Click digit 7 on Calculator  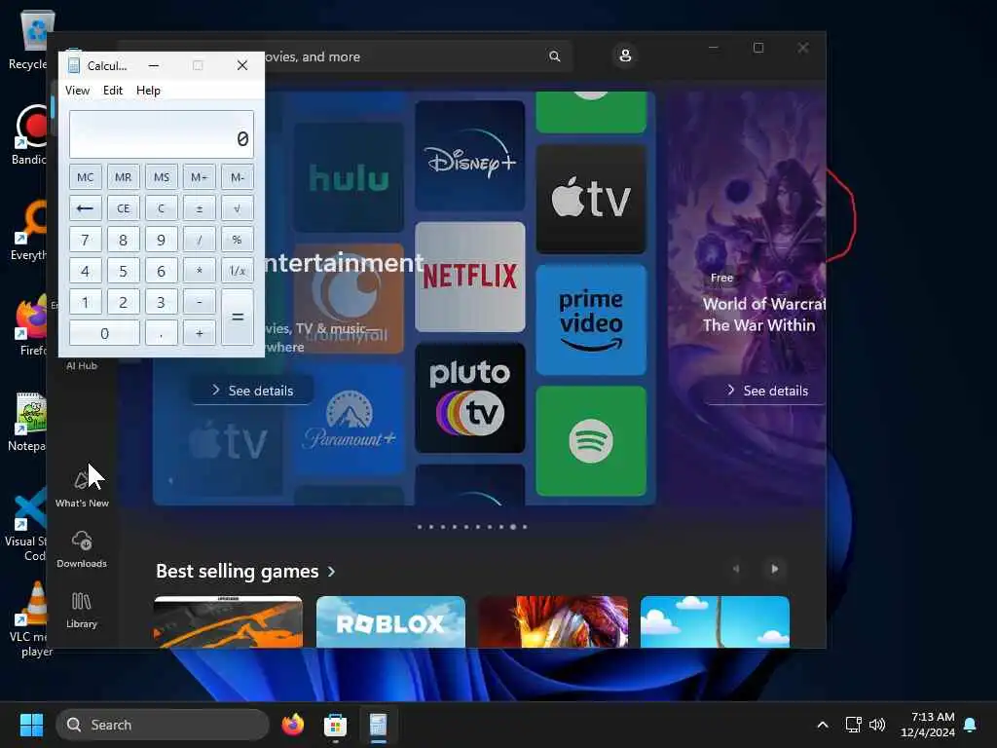coord(86,240)
